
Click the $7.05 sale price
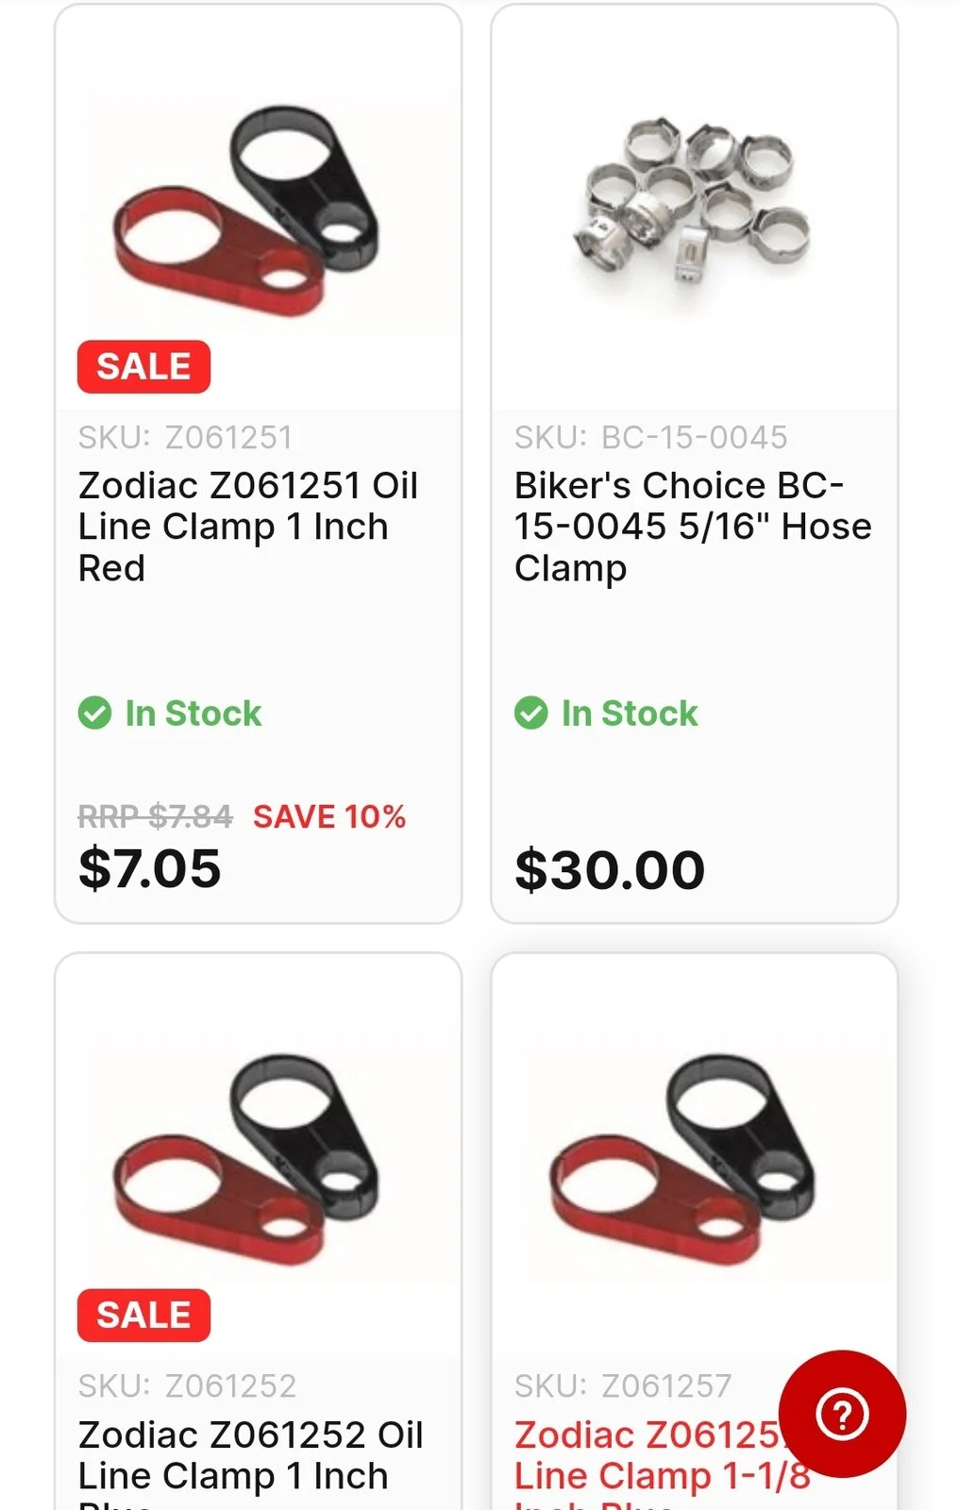[150, 868]
